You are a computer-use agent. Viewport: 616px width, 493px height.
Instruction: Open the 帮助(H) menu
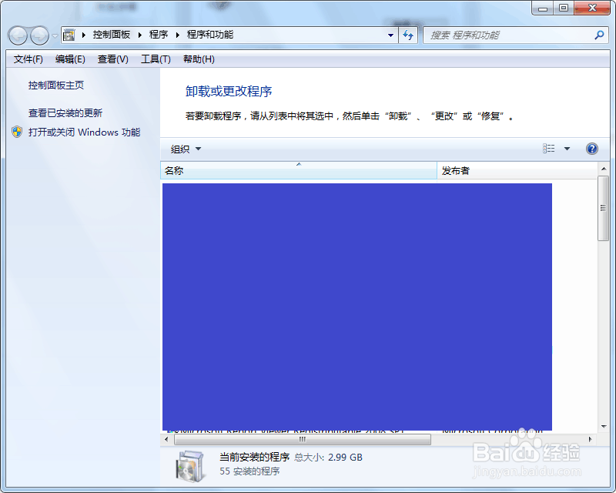[199, 59]
